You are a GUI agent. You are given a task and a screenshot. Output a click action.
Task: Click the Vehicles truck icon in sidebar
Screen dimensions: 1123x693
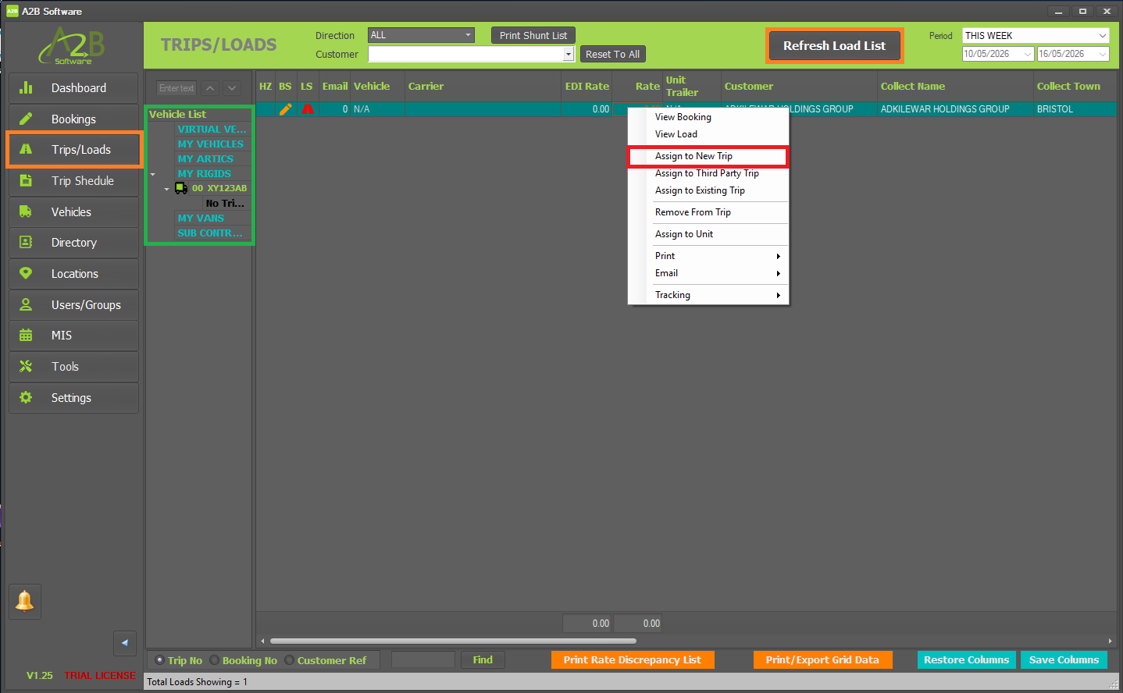tap(26, 211)
